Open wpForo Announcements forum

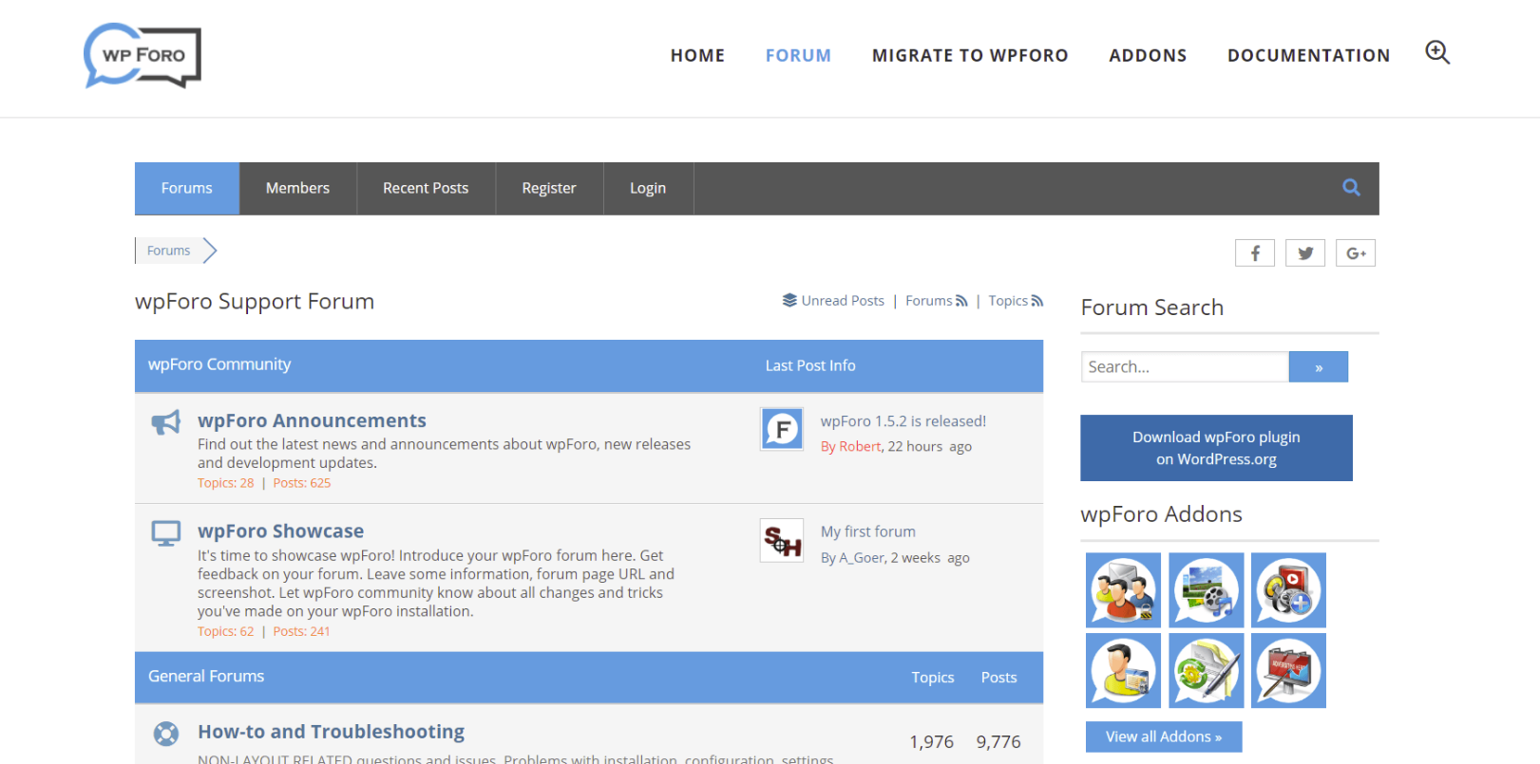312,420
